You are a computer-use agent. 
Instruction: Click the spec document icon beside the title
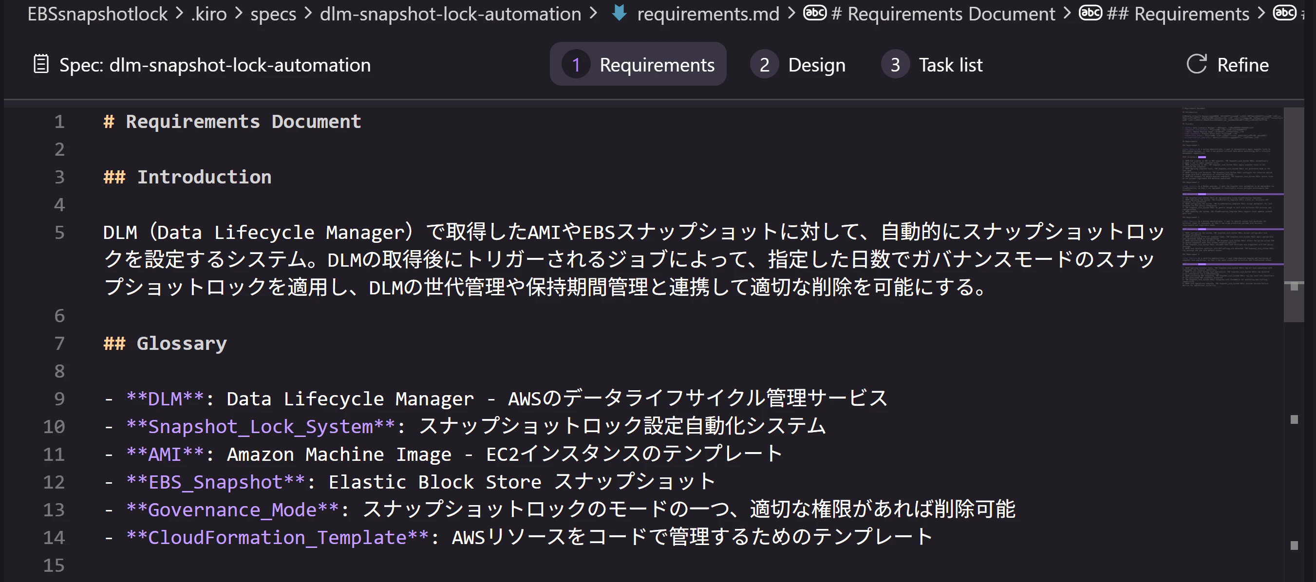tap(41, 64)
